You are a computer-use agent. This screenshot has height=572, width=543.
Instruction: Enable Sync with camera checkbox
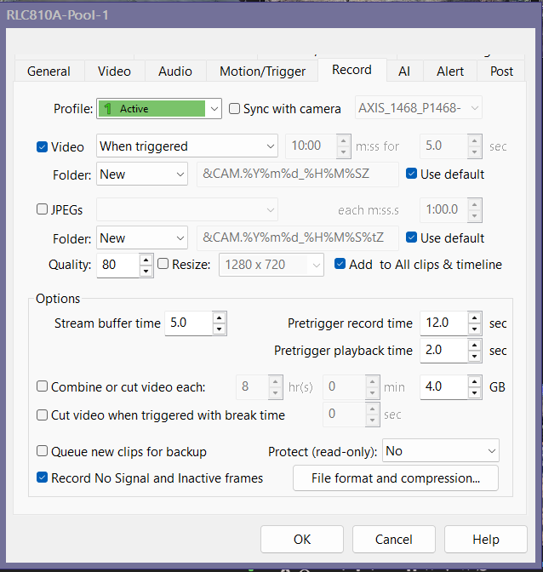(235, 109)
